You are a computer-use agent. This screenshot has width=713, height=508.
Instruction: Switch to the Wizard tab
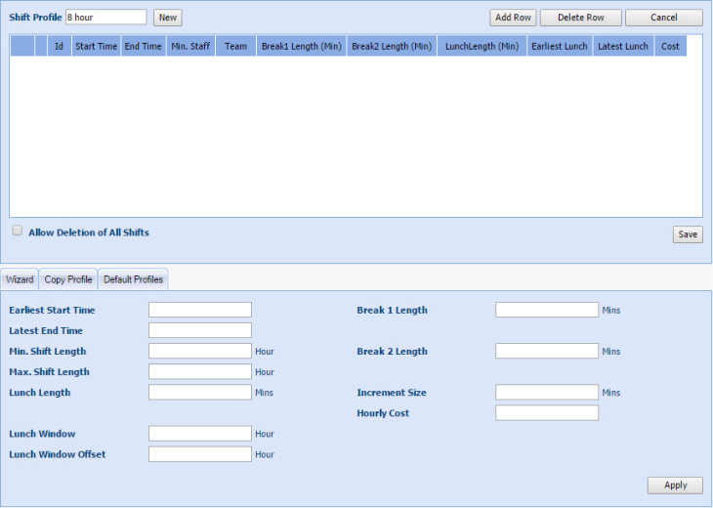click(x=20, y=279)
